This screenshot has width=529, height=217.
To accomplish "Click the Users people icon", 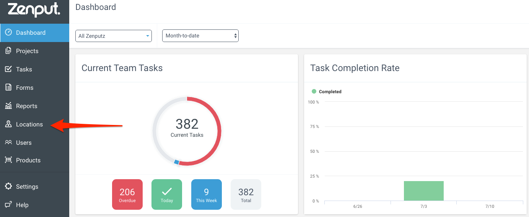I will tap(8, 142).
